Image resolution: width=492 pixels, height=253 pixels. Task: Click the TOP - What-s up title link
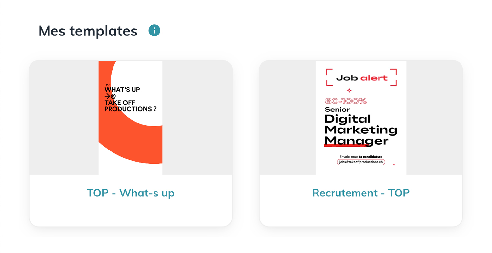pyautogui.click(x=131, y=193)
